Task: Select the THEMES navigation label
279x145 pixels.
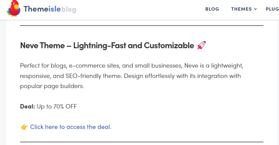Action: (241, 9)
